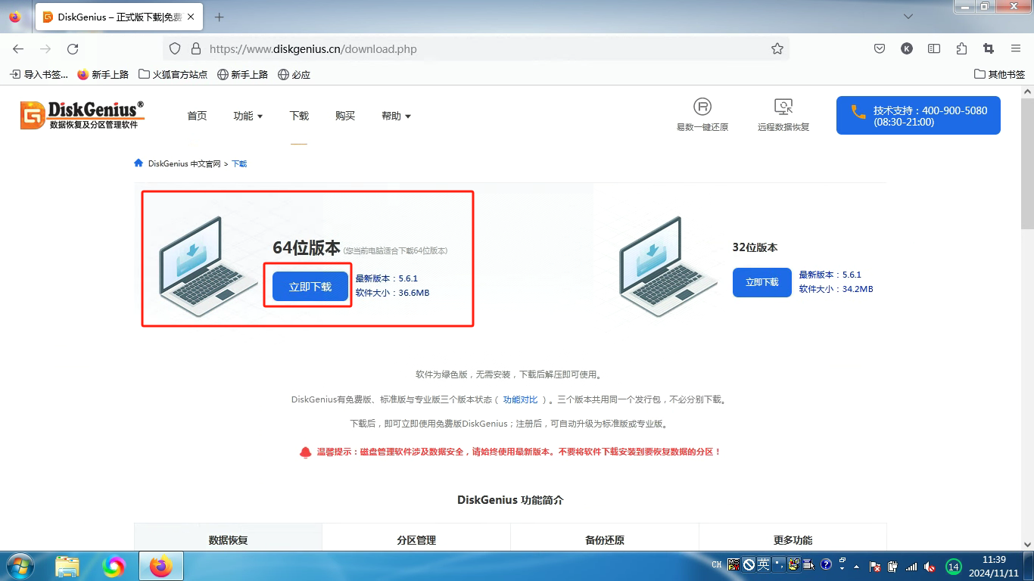
Task: Open the 其他书签 bookmarks folder
Action: (x=999, y=74)
